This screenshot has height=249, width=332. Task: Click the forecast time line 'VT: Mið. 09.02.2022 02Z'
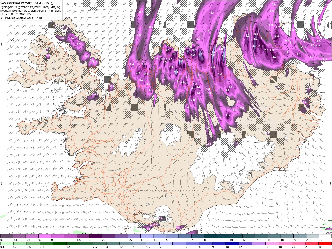click(x=16, y=18)
